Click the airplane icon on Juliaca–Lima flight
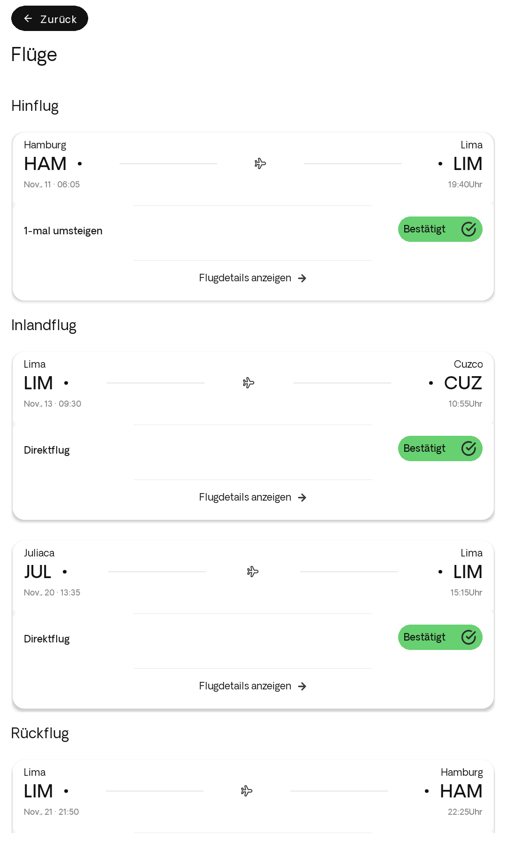 [253, 572]
